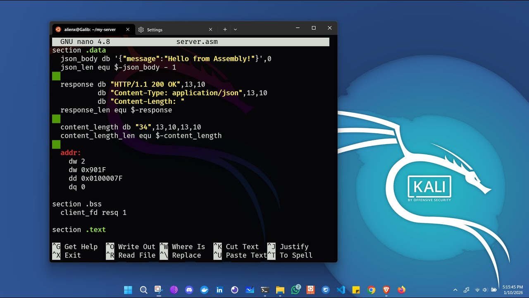
Task: Click the '^\ Replace' shortcut
Action: click(x=180, y=255)
